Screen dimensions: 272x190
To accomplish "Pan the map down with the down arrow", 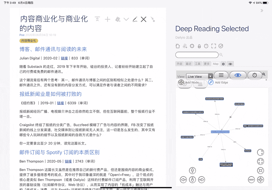I will pyautogui.click(x=192, y=180).
